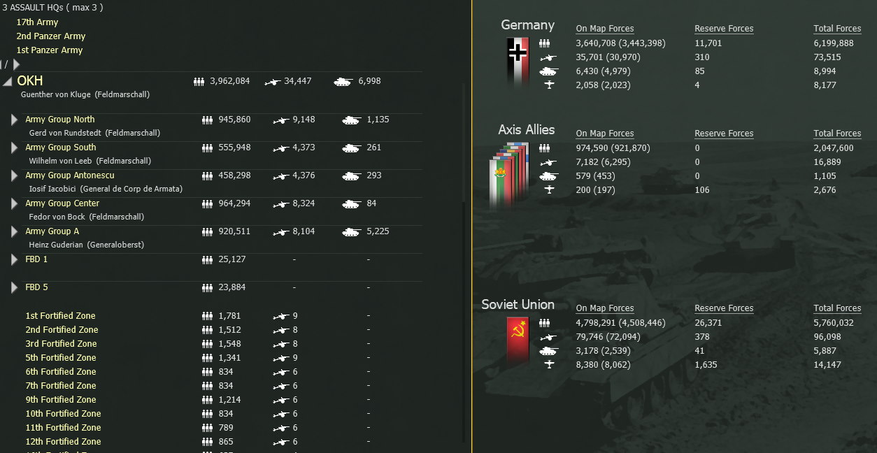Select 7th Fortified Zone
This screenshot has height=453, width=877.
[x=61, y=386]
